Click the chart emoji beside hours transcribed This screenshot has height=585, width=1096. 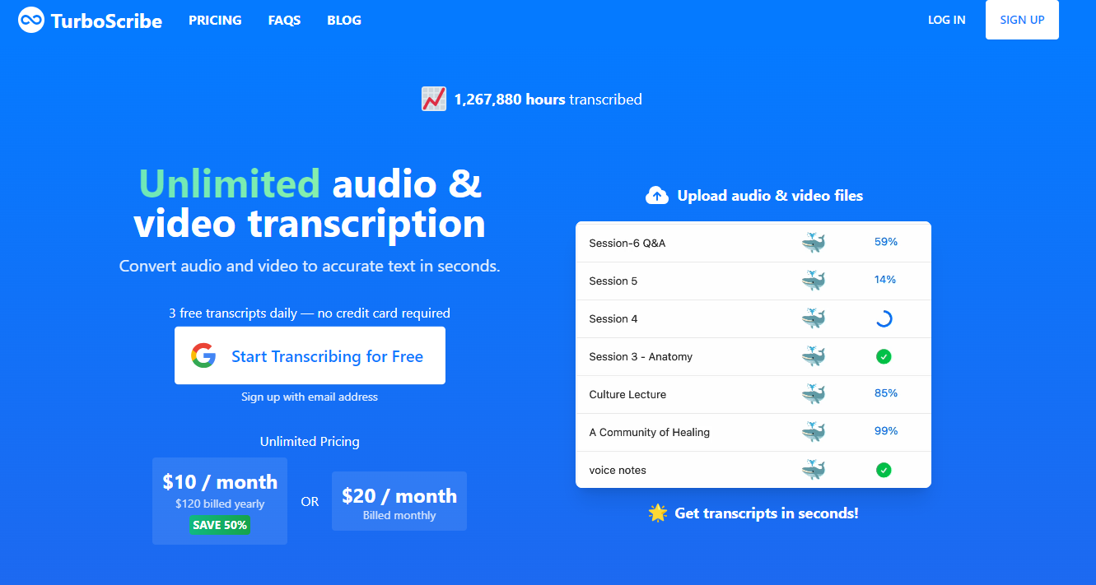(x=433, y=100)
